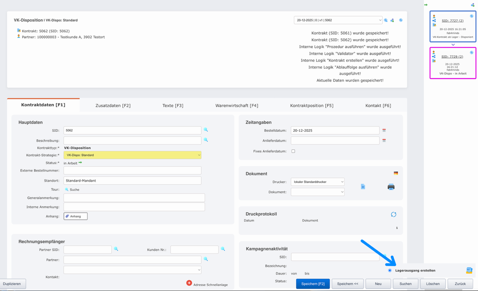Open the Texte [F3] tab
This screenshot has width=478, height=291.
click(x=173, y=105)
